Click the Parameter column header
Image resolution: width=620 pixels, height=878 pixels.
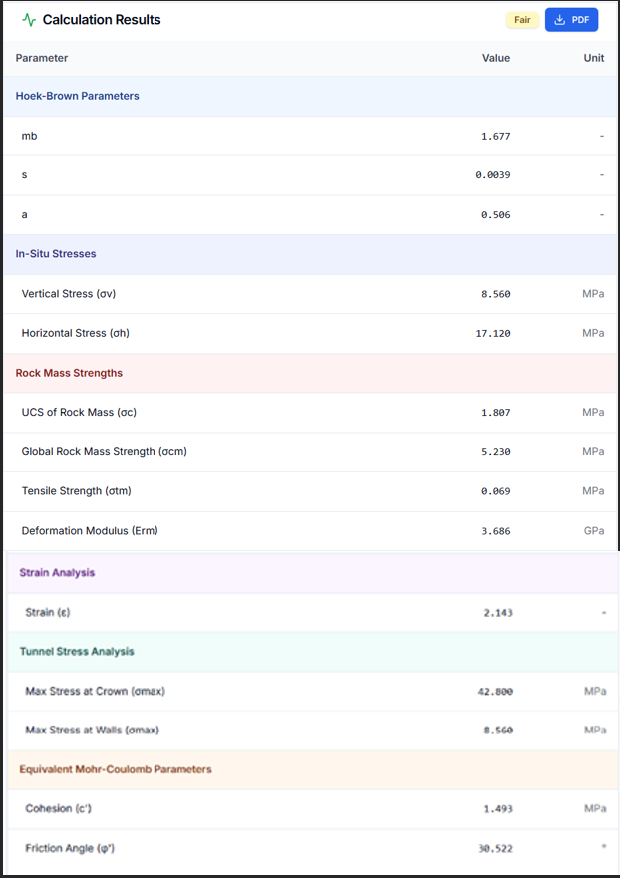click(x=42, y=58)
